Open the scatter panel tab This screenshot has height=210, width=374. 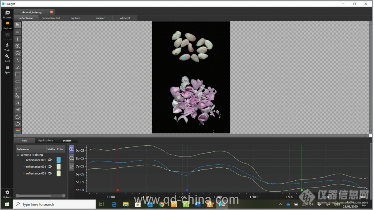click(67, 140)
